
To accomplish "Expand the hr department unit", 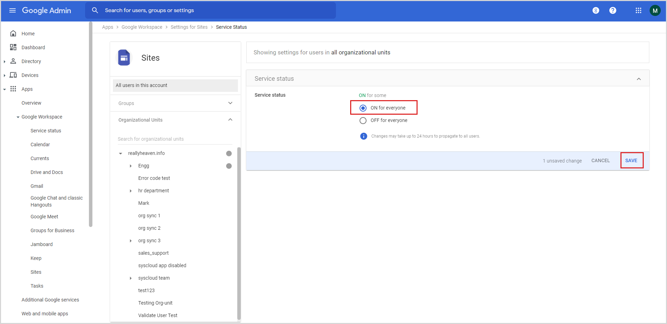I will pyautogui.click(x=131, y=191).
